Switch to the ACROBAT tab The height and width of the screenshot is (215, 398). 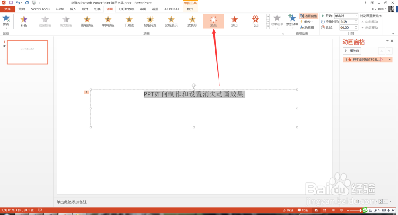click(x=172, y=9)
